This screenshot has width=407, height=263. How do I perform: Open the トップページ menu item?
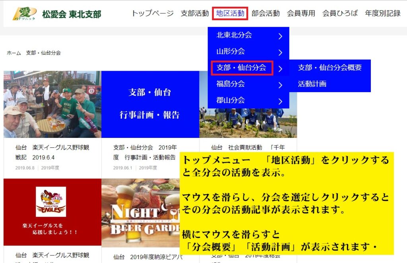153,14
